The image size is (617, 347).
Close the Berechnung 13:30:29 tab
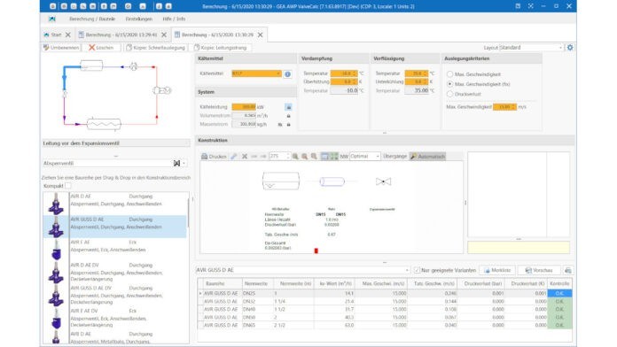260,35
